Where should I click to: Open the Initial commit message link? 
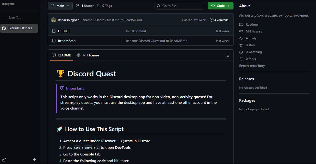[x=136, y=31]
